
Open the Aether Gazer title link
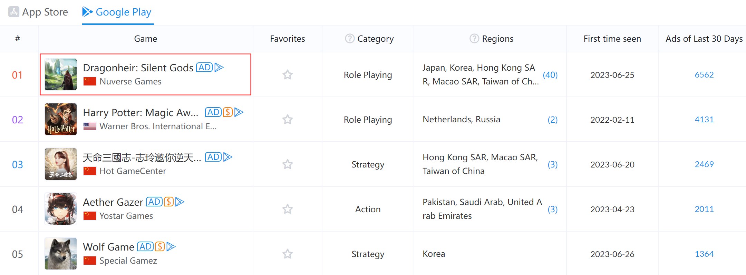(113, 202)
